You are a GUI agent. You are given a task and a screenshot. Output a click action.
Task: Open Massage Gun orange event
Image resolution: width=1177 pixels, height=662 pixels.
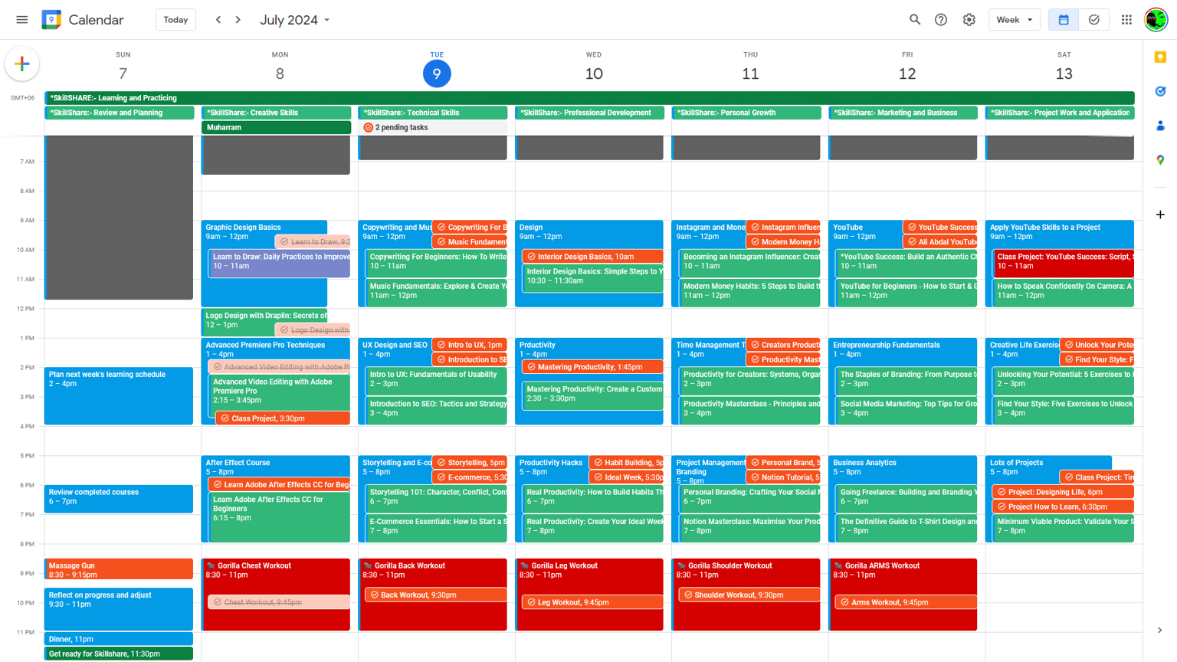pyautogui.click(x=119, y=569)
